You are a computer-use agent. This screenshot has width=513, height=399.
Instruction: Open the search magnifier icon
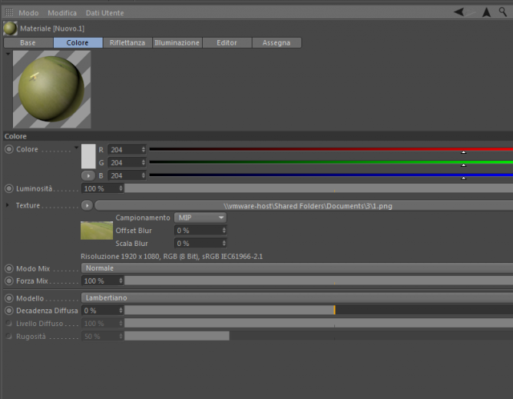tap(503, 12)
